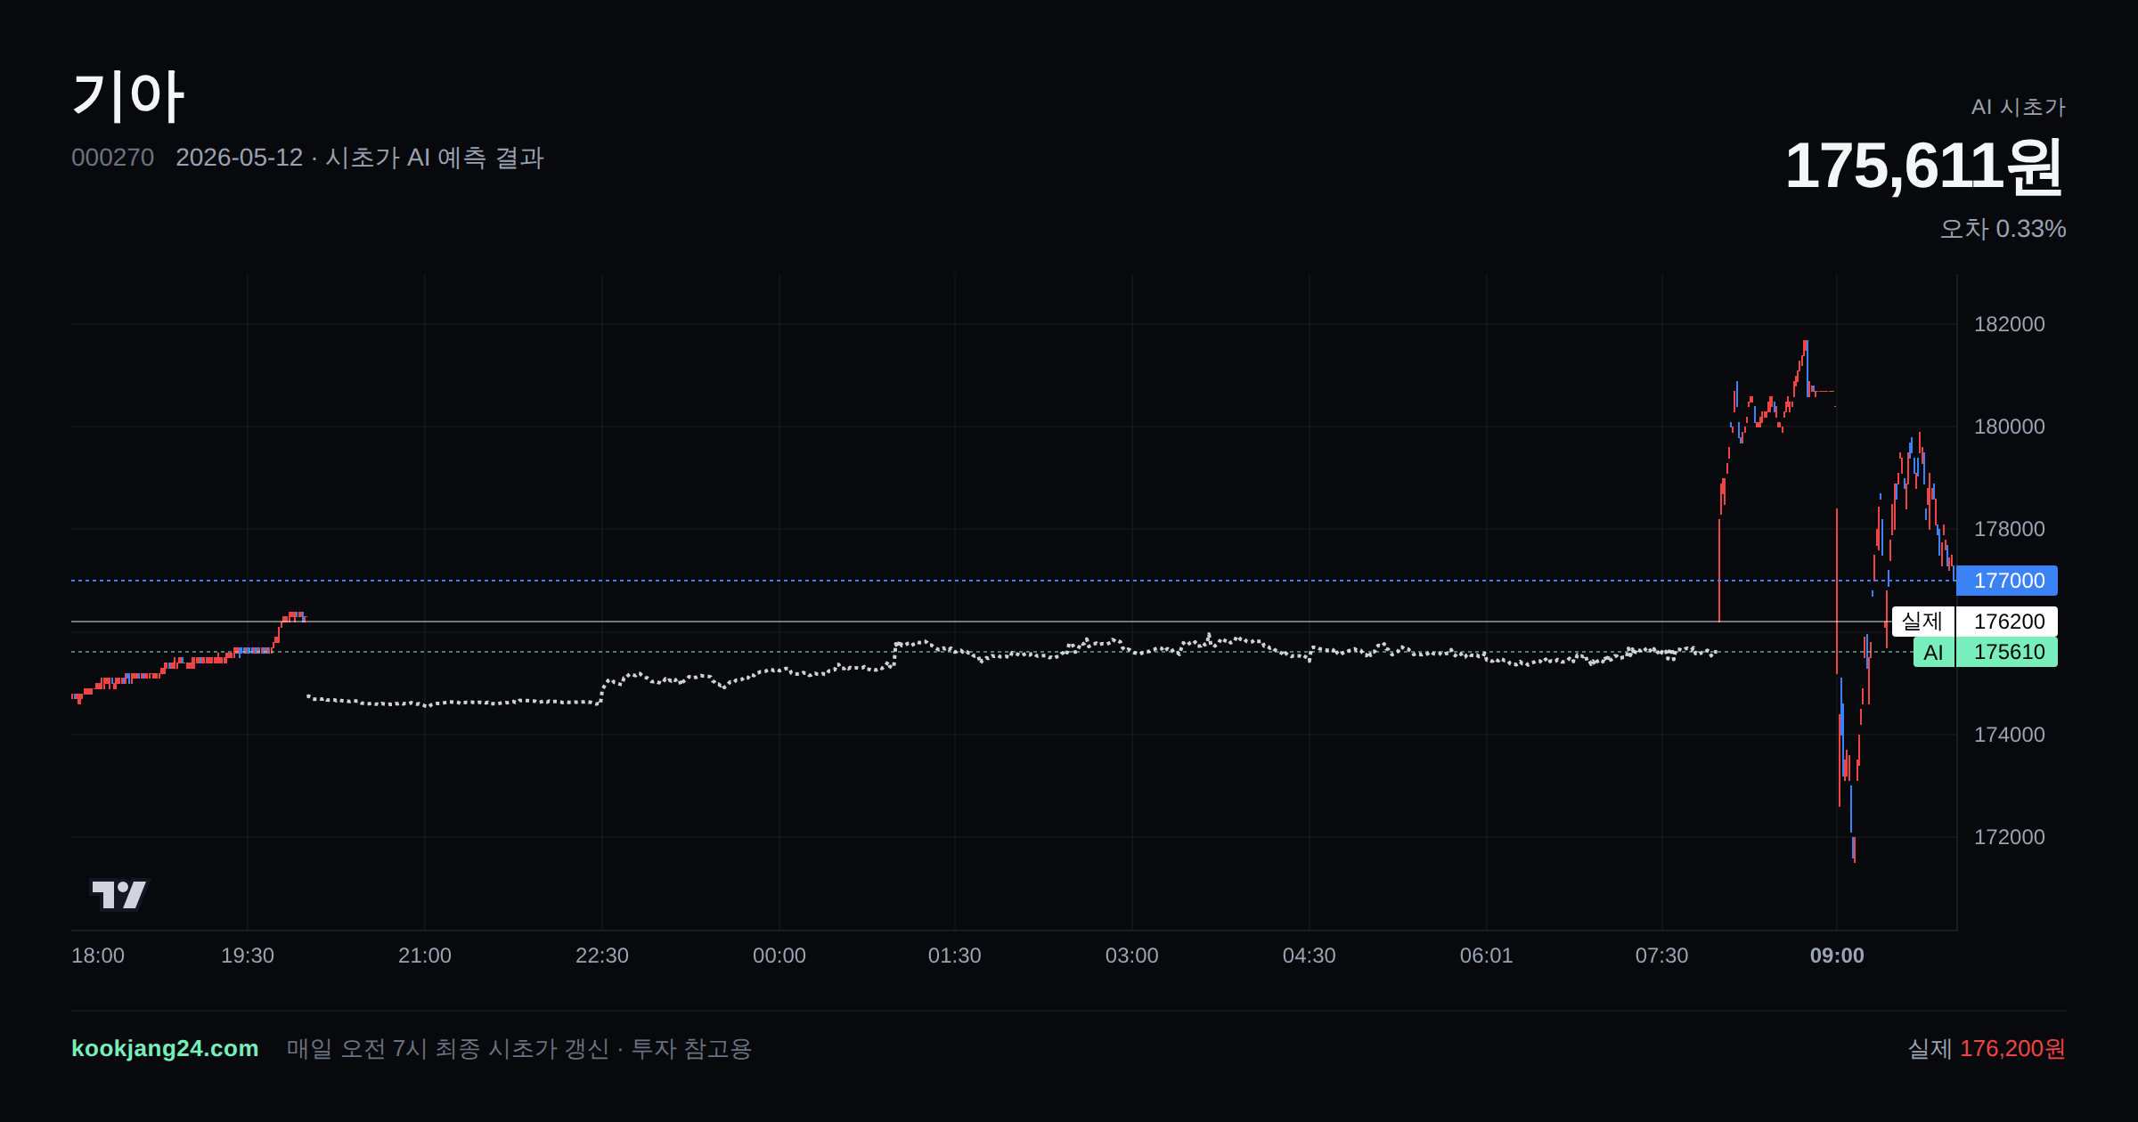
Task: Click the 180000 price axis label
Action: [x=2009, y=427]
